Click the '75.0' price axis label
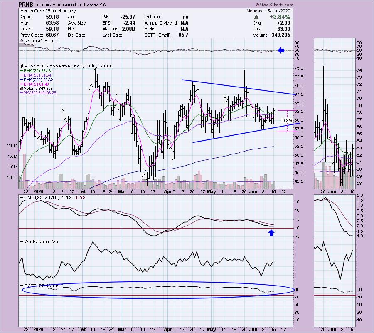 tap(299, 68)
